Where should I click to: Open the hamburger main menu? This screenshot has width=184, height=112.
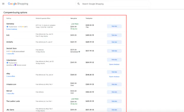point(3,4)
